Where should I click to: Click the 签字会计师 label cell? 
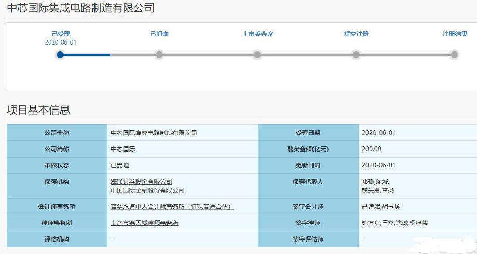click(308, 207)
